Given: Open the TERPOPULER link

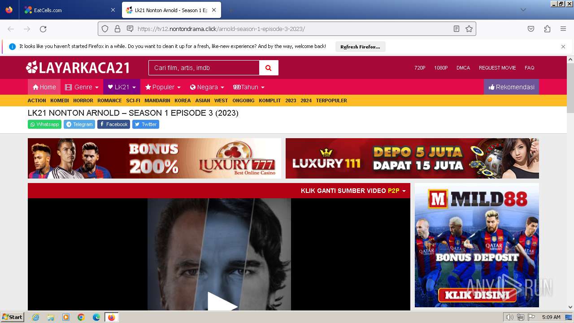Looking at the screenshot, I should click(331, 100).
